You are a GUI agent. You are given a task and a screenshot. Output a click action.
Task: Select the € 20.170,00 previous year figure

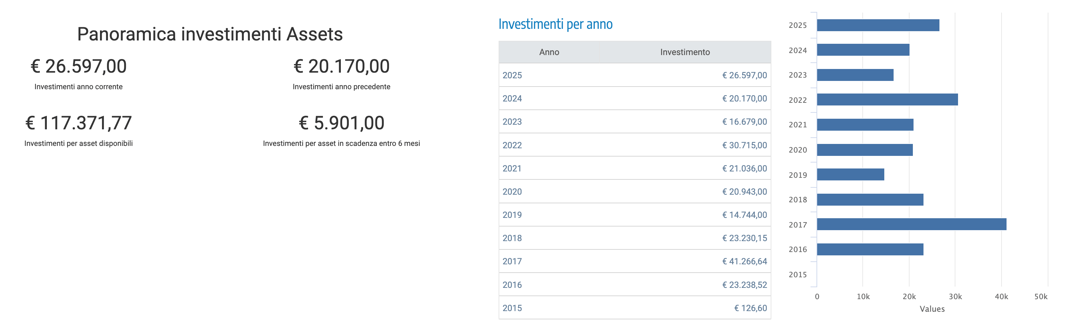341,66
